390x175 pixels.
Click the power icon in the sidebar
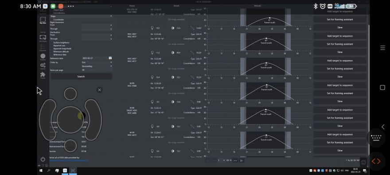tap(43, 159)
